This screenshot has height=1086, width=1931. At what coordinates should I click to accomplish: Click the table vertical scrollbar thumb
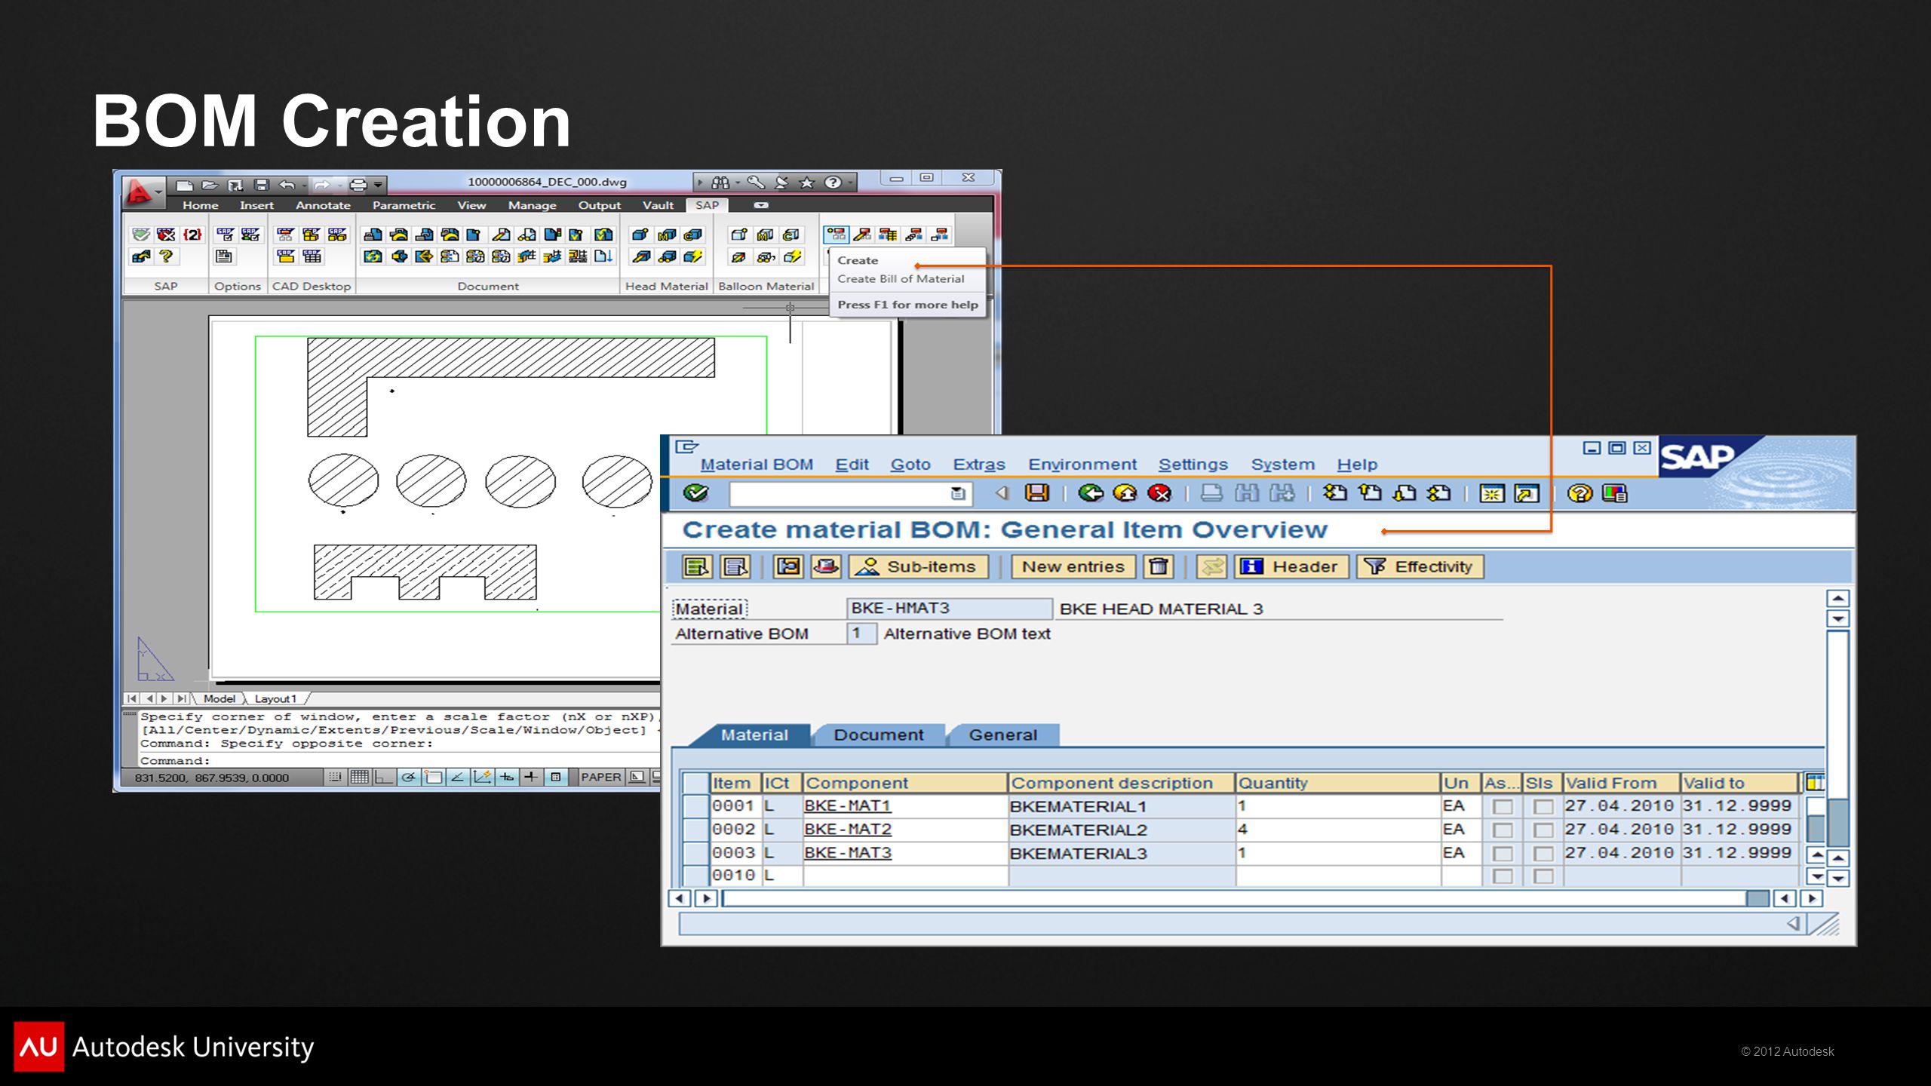click(x=1816, y=829)
